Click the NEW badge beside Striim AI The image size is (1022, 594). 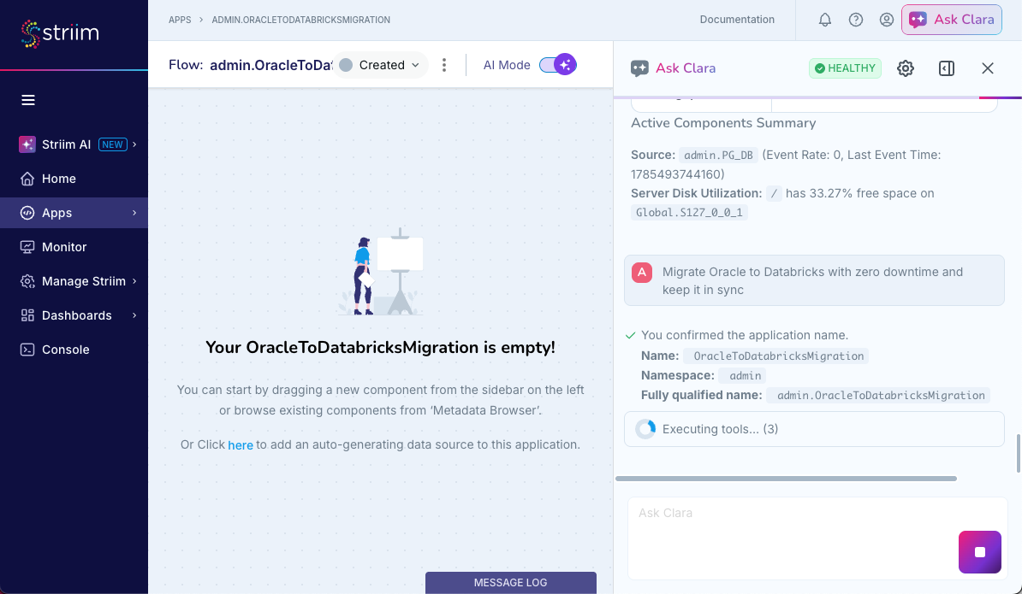[113, 144]
